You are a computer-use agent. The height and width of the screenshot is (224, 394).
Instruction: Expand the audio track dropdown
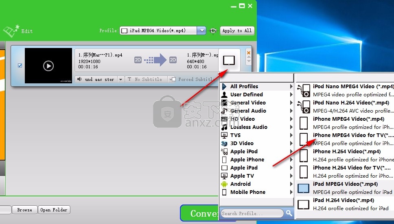coord(120,80)
